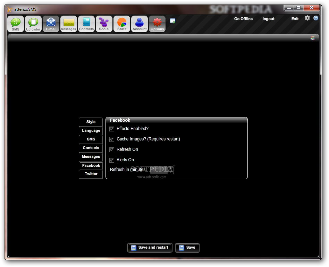329x267 pixels.
Task: Click the colored grid icon in panel header
Action: (312, 38)
